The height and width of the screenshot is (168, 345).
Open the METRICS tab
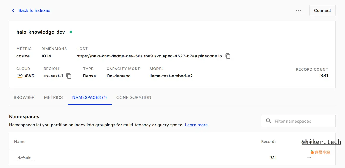53,97
